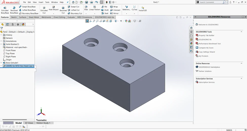
Task: Click the Save icon in the top toolbar
Action: pyautogui.click(x=86, y=2)
